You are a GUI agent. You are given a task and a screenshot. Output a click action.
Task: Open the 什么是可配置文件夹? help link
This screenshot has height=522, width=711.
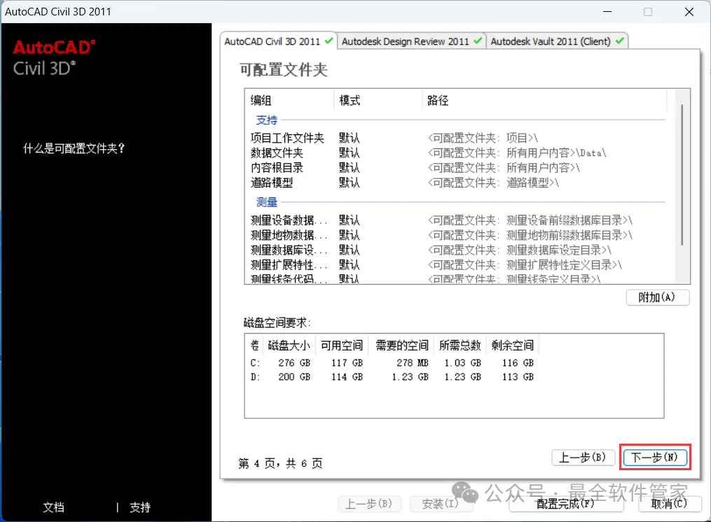click(x=74, y=148)
